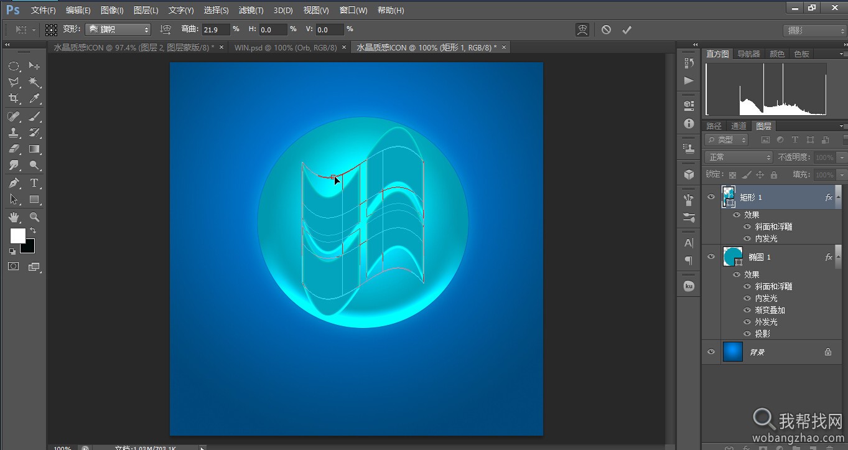This screenshot has width=848, height=450.
Task: Open the 填充 fill dropdown arrow
Action: [842, 175]
